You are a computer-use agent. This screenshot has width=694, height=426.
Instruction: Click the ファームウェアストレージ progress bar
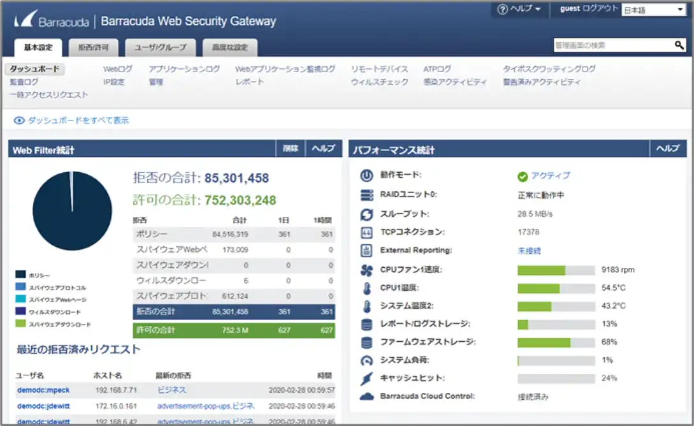tap(556, 342)
